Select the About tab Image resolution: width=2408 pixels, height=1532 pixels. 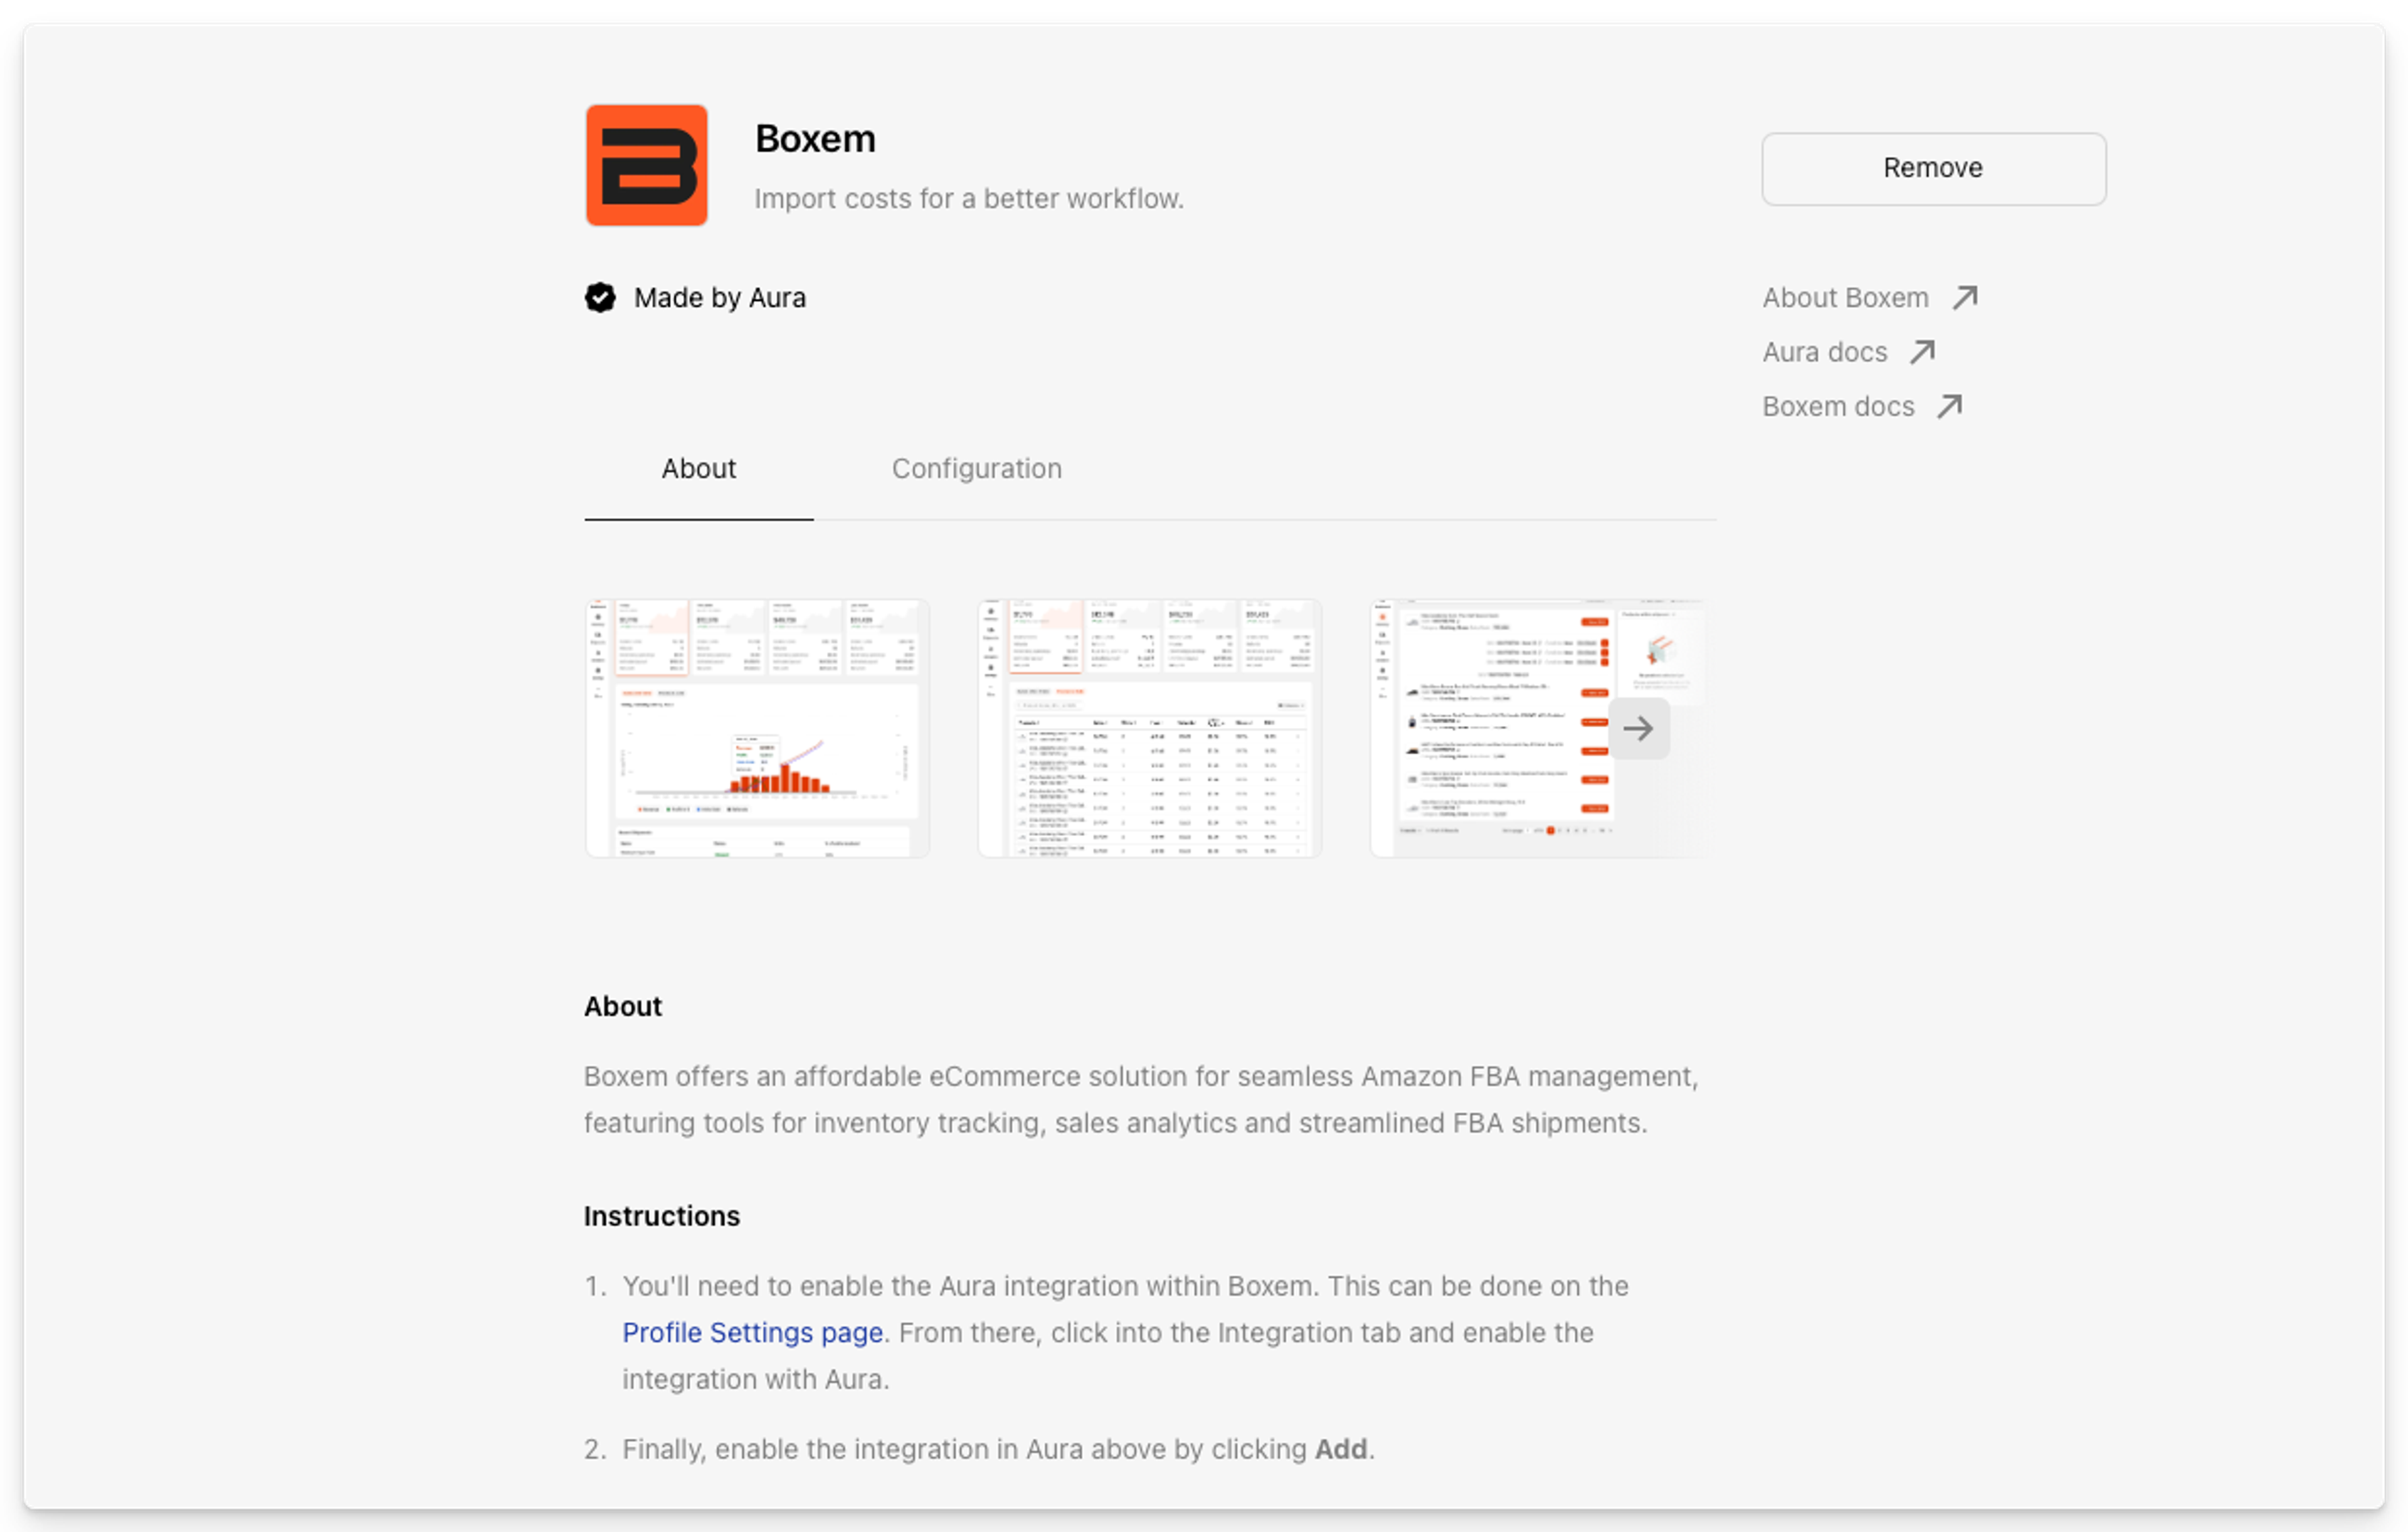tap(698, 469)
